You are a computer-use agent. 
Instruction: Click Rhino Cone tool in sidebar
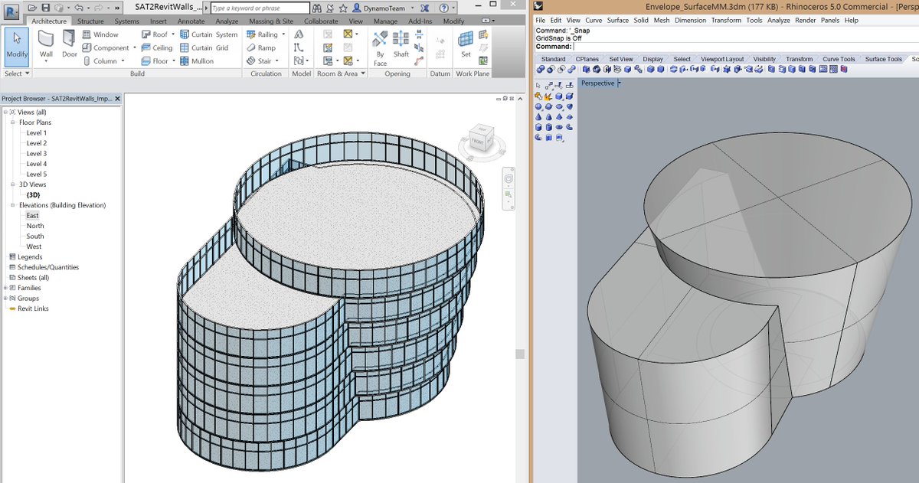click(x=538, y=117)
